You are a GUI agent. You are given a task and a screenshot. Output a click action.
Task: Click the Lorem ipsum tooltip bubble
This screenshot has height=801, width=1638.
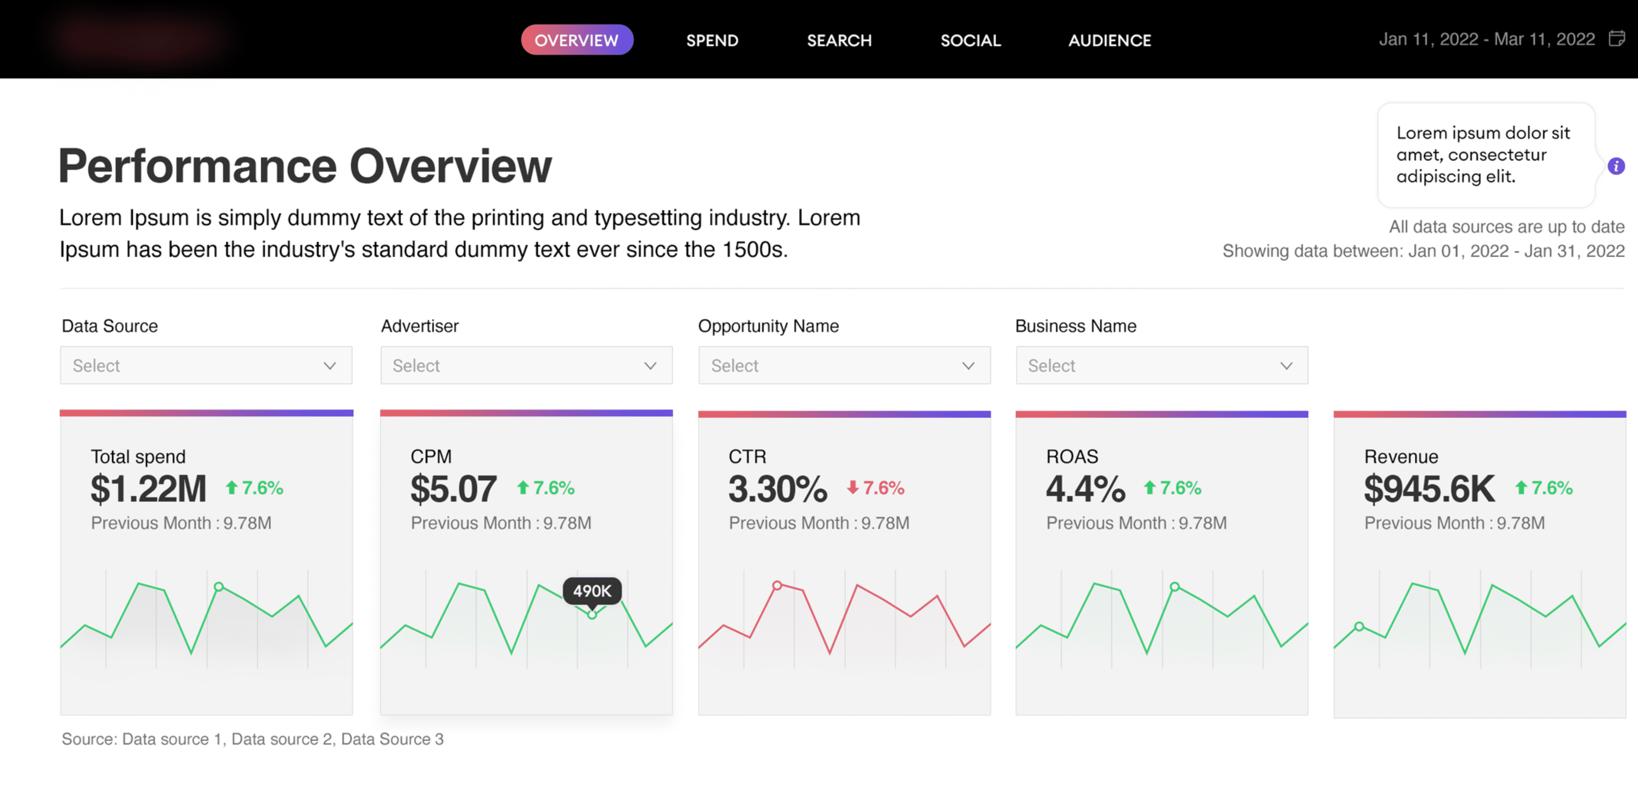[1485, 155]
